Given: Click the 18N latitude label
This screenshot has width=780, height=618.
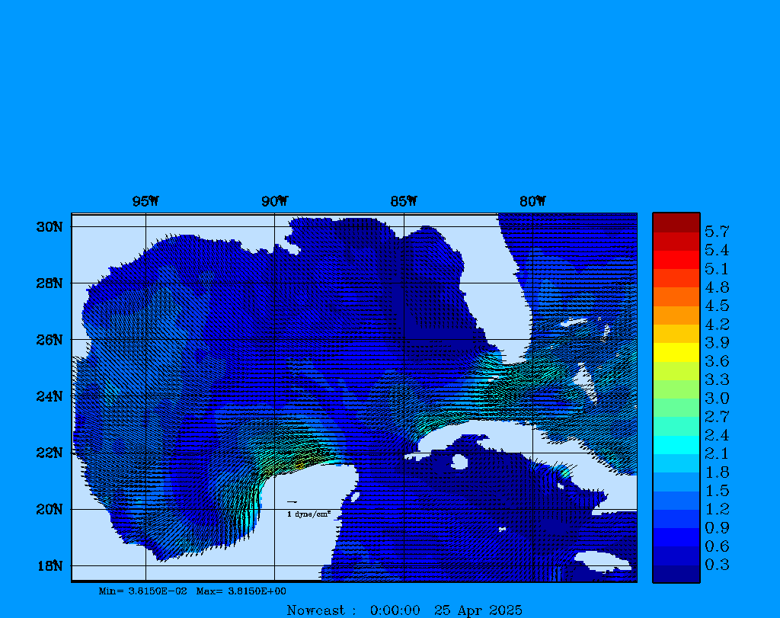Looking at the screenshot, I should click(x=48, y=565).
